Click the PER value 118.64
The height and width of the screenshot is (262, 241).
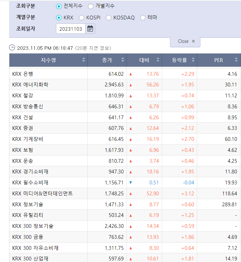[x=229, y=193]
